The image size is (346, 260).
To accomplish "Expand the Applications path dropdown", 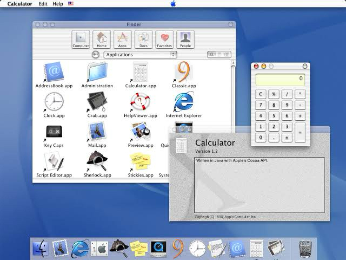I will click(x=141, y=55).
